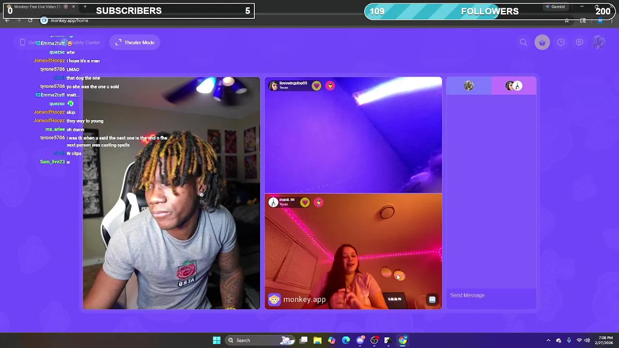Open the chat messages icon in header
The width and height of the screenshot is (619, 348).
(579, 43)
